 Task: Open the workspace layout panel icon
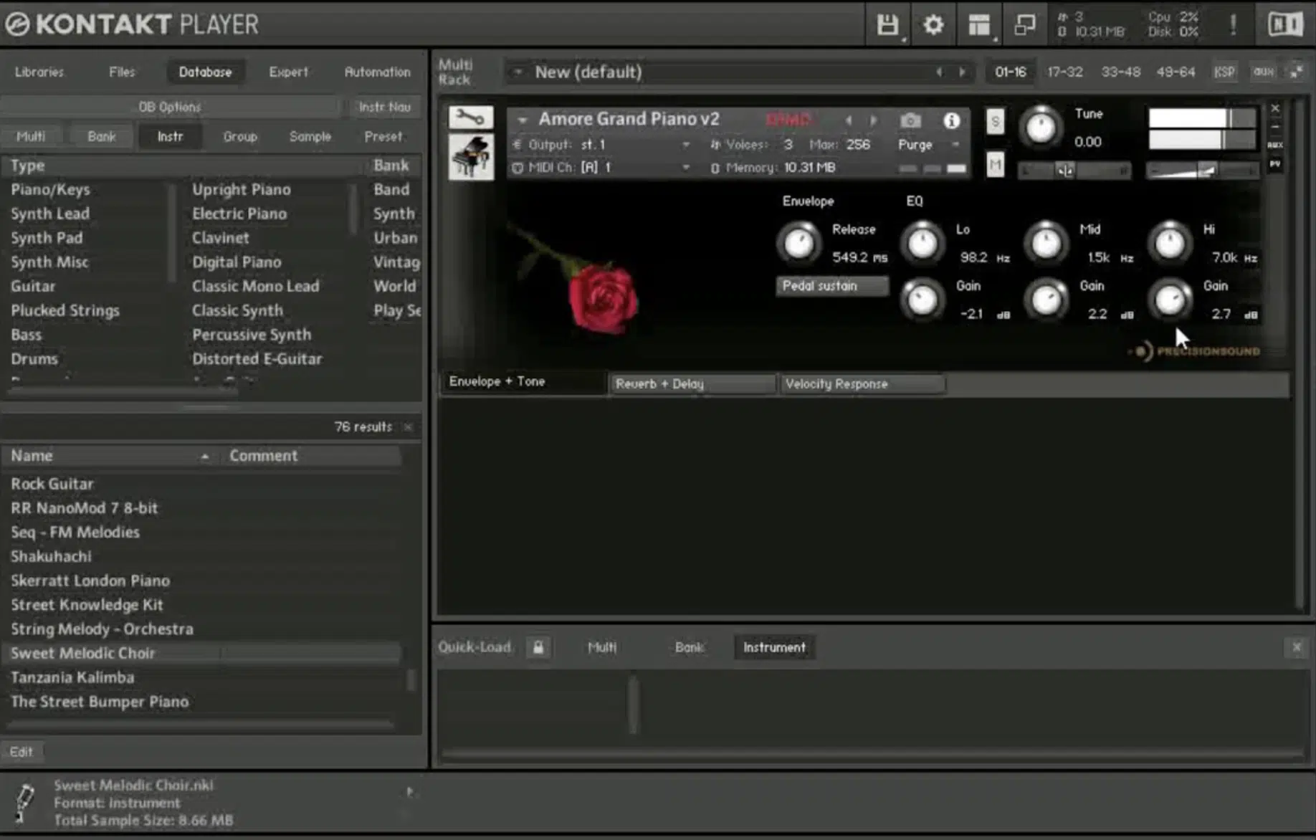click(x=979, y=25)
